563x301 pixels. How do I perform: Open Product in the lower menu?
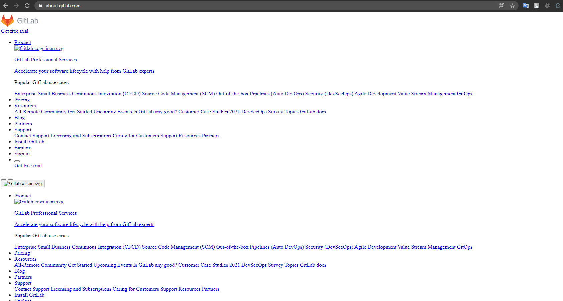pos(23,196)
